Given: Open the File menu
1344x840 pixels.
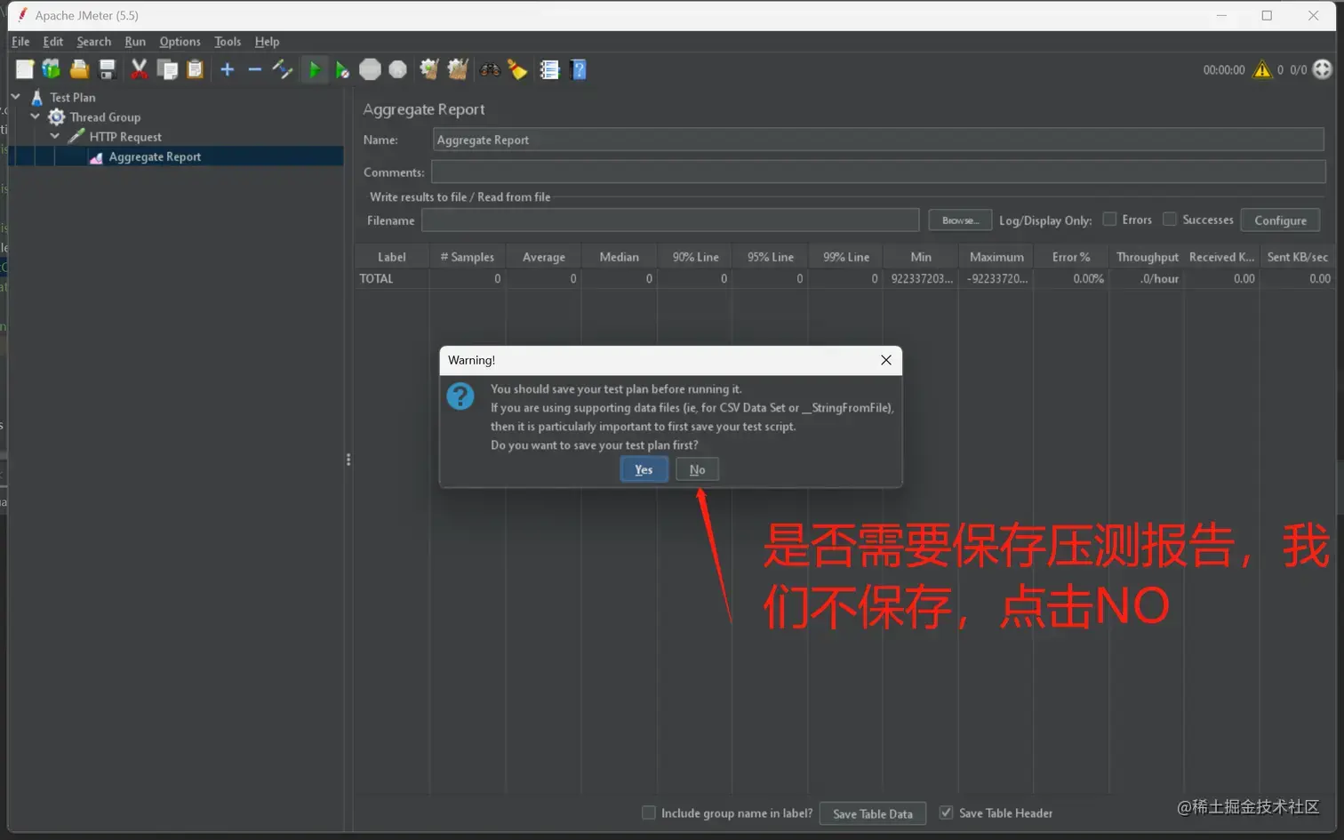Looking at the screenshot, I should click(x=20, y=41).
